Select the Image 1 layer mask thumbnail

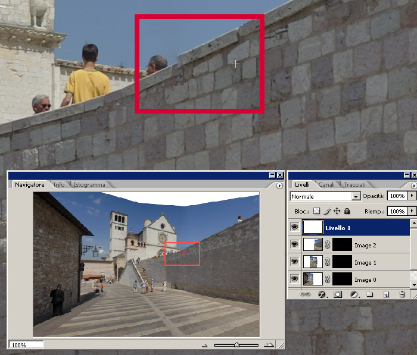tap(342, 262)
